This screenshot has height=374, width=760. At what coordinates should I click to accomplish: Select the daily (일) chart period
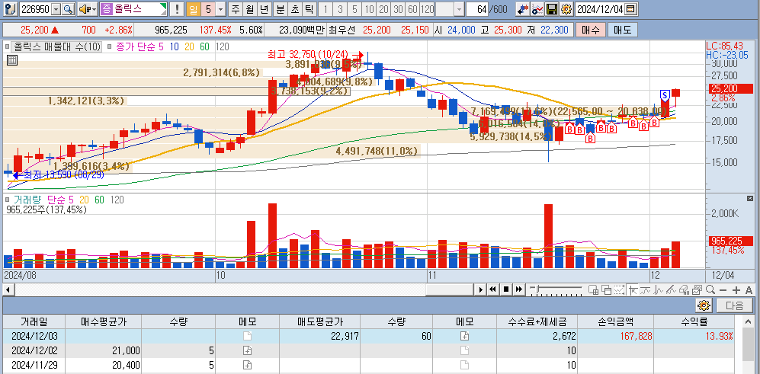pos(193,8)
